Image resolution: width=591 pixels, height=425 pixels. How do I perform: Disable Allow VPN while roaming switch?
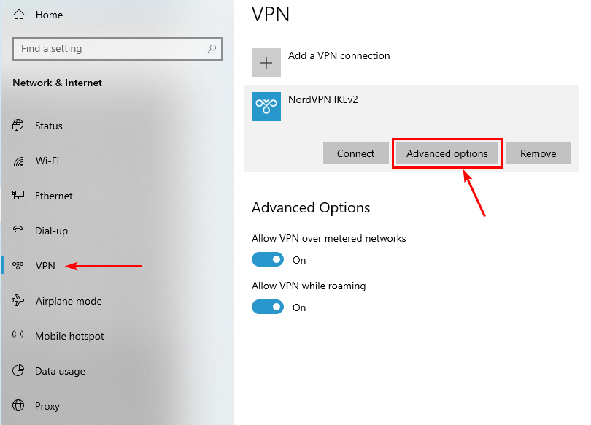tap(267, 307)
